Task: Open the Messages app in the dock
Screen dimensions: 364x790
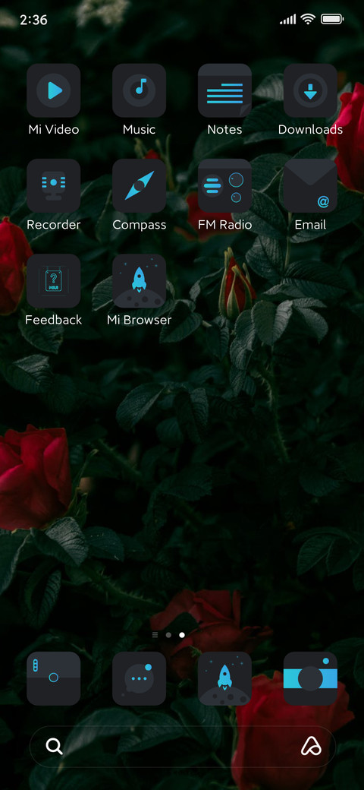Action: tap(140, 678)
